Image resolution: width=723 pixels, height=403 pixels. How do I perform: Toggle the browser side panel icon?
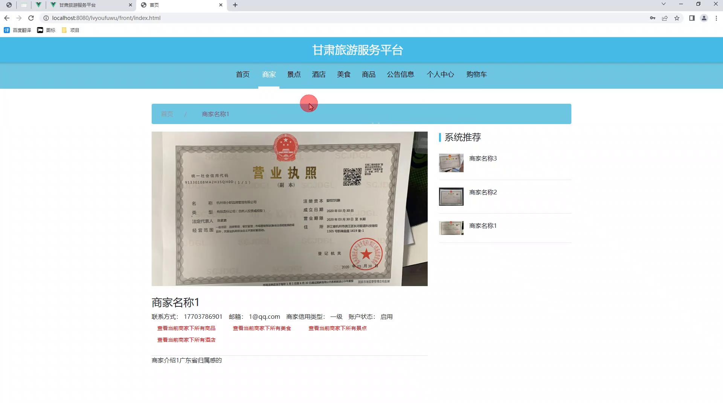pyautogui.click(x=692, y=18)
